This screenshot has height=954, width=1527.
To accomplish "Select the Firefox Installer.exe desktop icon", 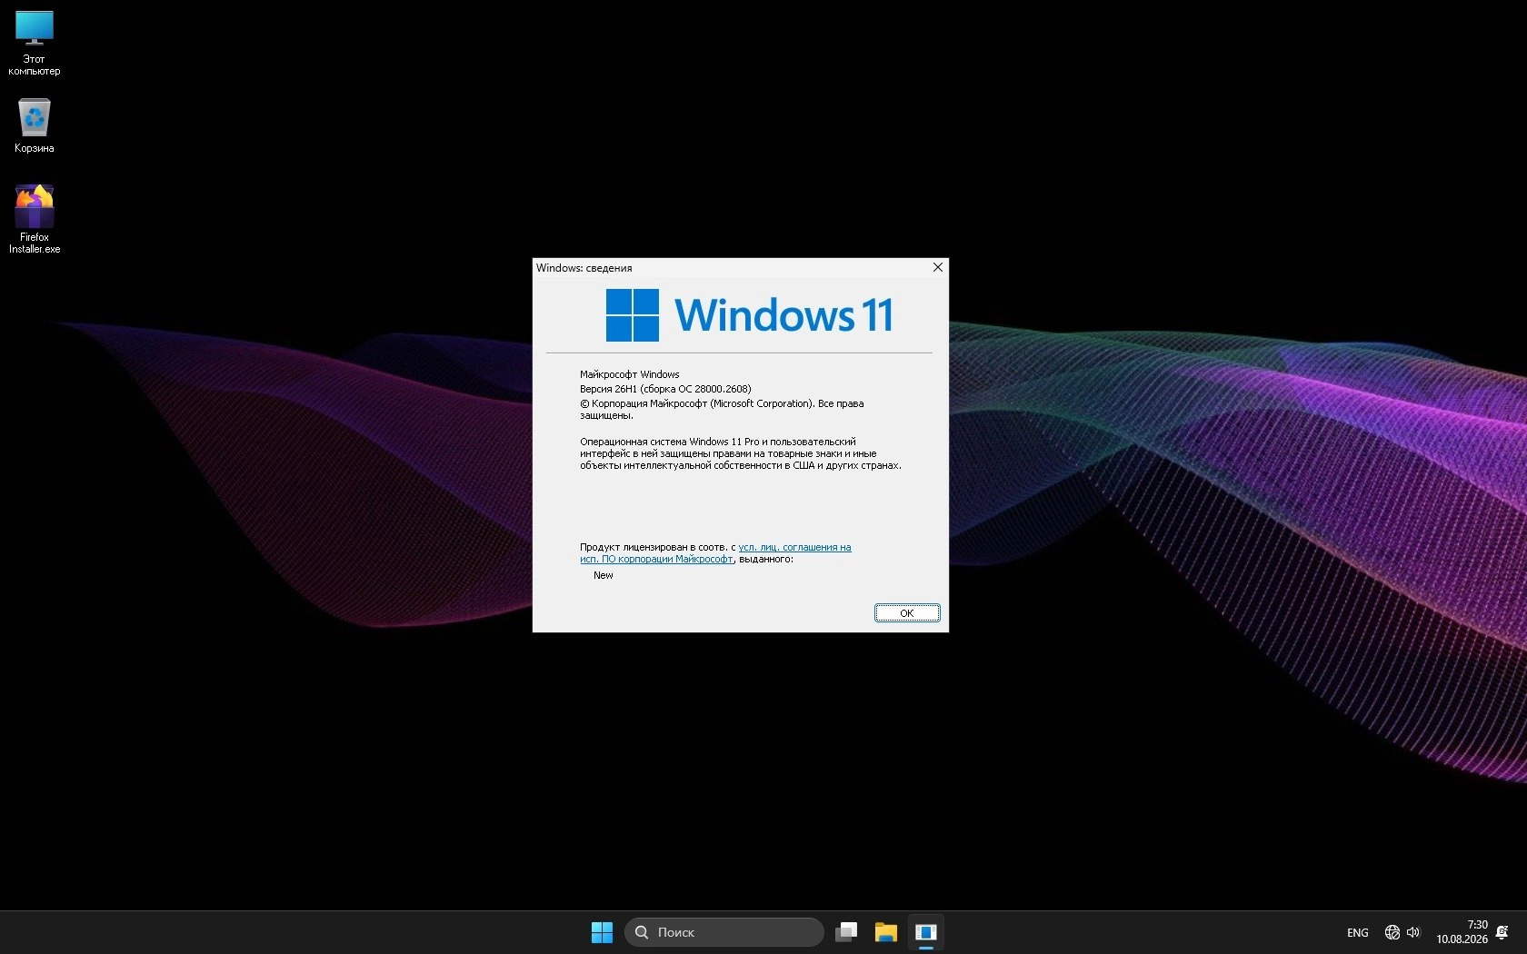I will point(35,219).
